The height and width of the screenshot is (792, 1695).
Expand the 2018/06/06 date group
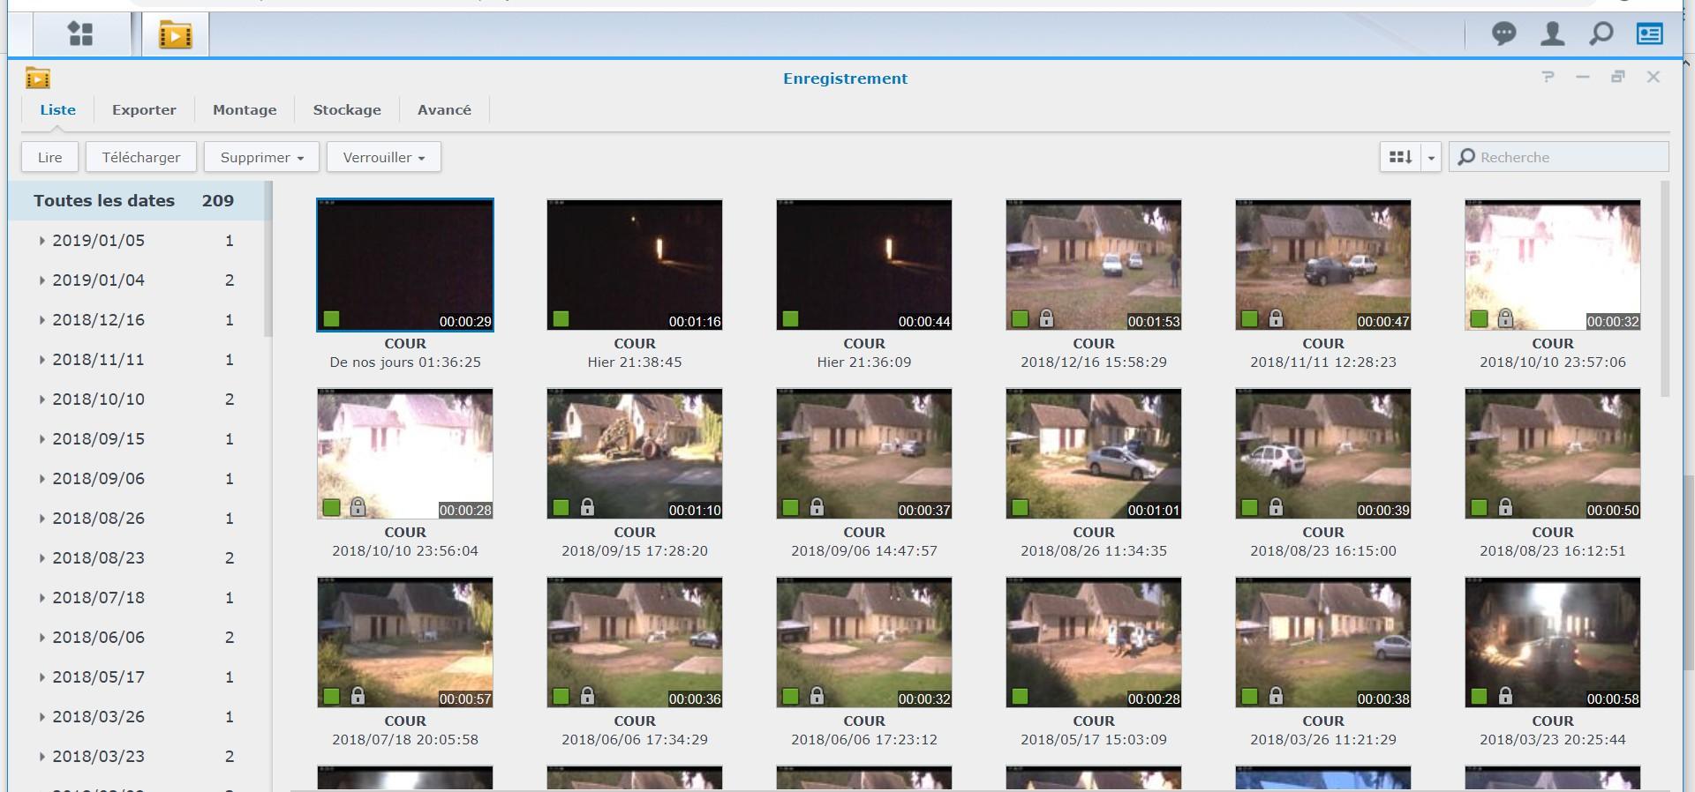coord(41,638)
